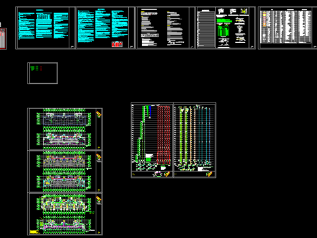Image resolution: width=317 pixels, height=238 pixels.
Task: Select the riser diagram sheet with red pipes
Action: tap(152, 140)
